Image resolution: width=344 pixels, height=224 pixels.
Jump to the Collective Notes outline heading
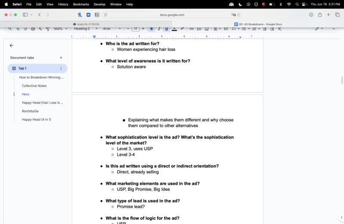click(x=34, y=86)
